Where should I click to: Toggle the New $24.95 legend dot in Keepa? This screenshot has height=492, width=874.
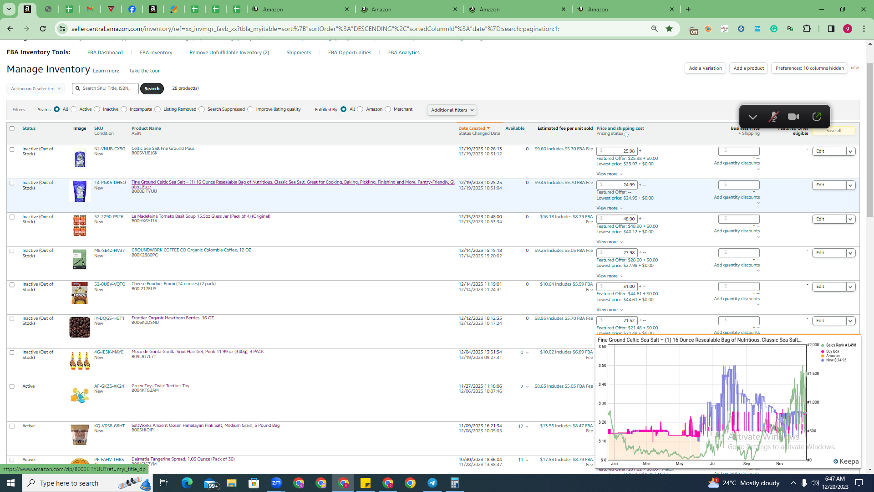coord(823,360)
